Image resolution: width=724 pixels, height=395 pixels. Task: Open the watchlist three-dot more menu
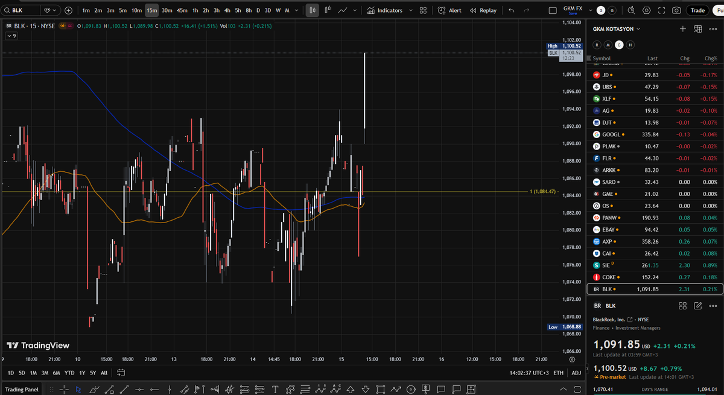click(x=713, y=28)
